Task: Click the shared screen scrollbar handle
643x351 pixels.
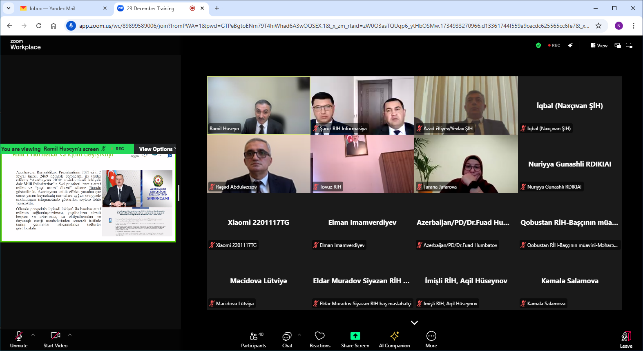Action: coord(179,193)
